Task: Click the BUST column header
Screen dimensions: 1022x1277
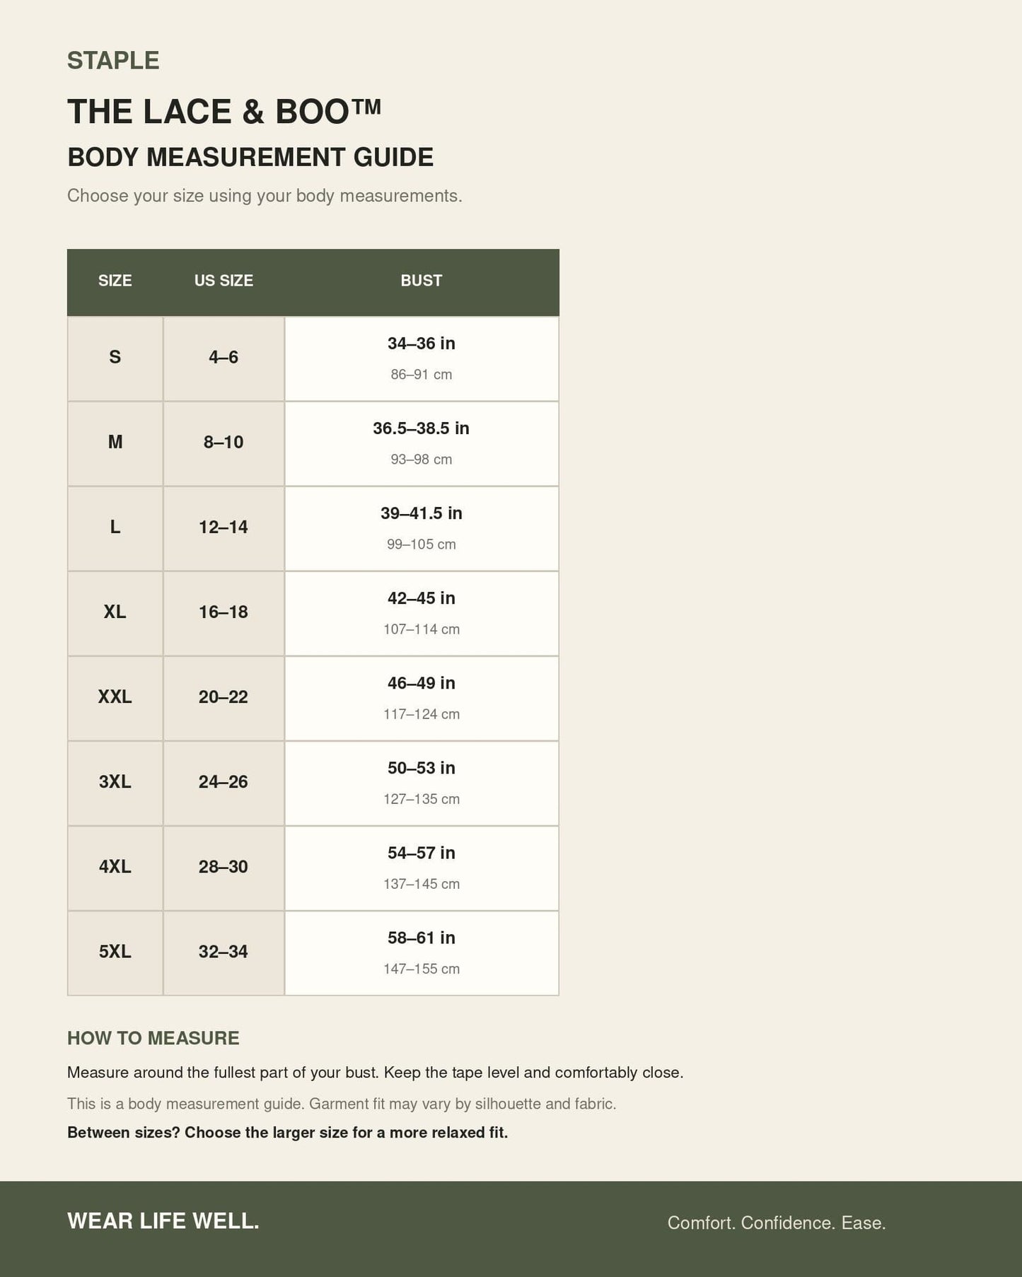Action: pyautogui.click(x=422, y=281)
